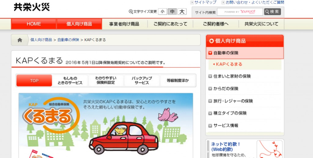The image size is (313, 158).
Task: Click the red car illustration
Action: pos(124,138)
